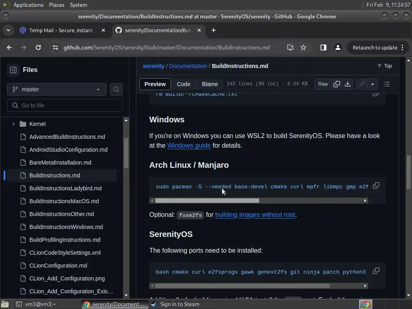Viewport: 412px width, 309px height.
Task: Open CLionCodeStyleSettings.xml file
Action: point(65,253)
